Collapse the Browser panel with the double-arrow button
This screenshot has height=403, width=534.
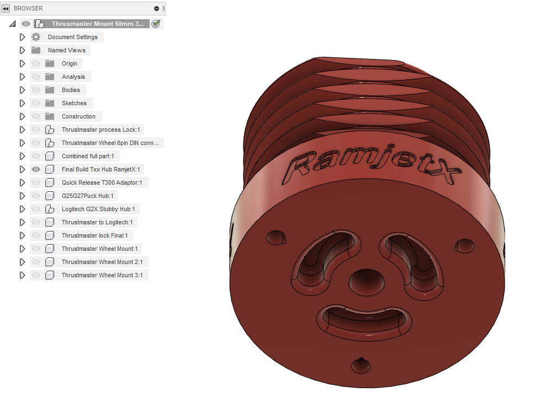pos(5,8)
